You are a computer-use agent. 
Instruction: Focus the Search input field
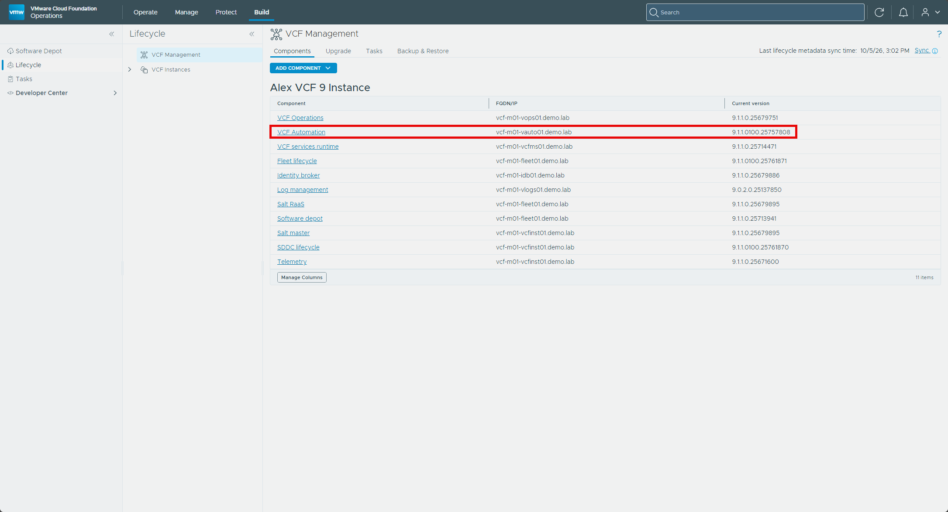tap(755, 12)
